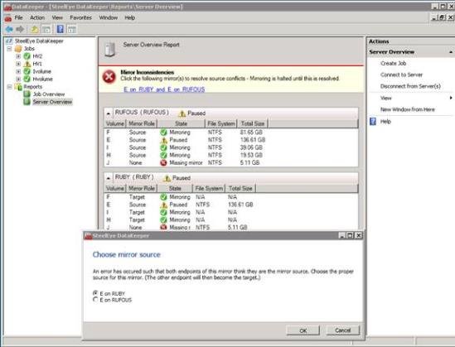This screenshot has height=347, width=455.
Task: Click green check icon beside HV2
Action: pos(27,56)
